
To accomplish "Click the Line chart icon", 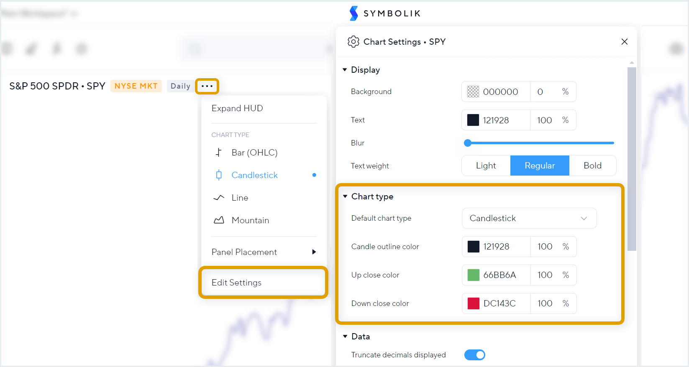I will [x=219, y=198].
